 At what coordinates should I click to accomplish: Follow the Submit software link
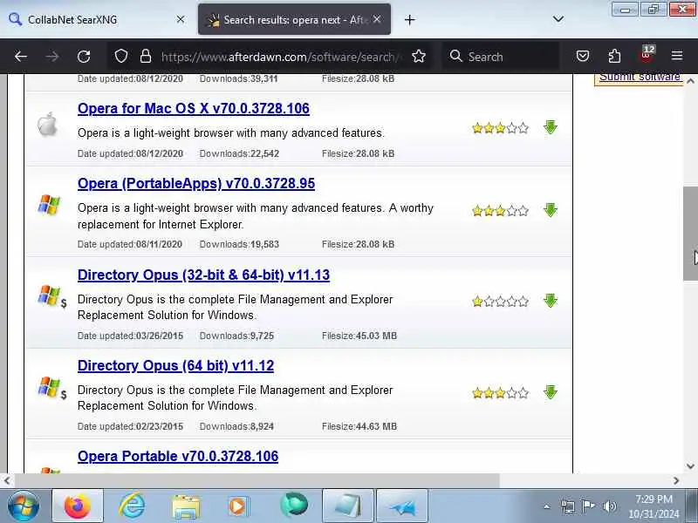point(640,77)
